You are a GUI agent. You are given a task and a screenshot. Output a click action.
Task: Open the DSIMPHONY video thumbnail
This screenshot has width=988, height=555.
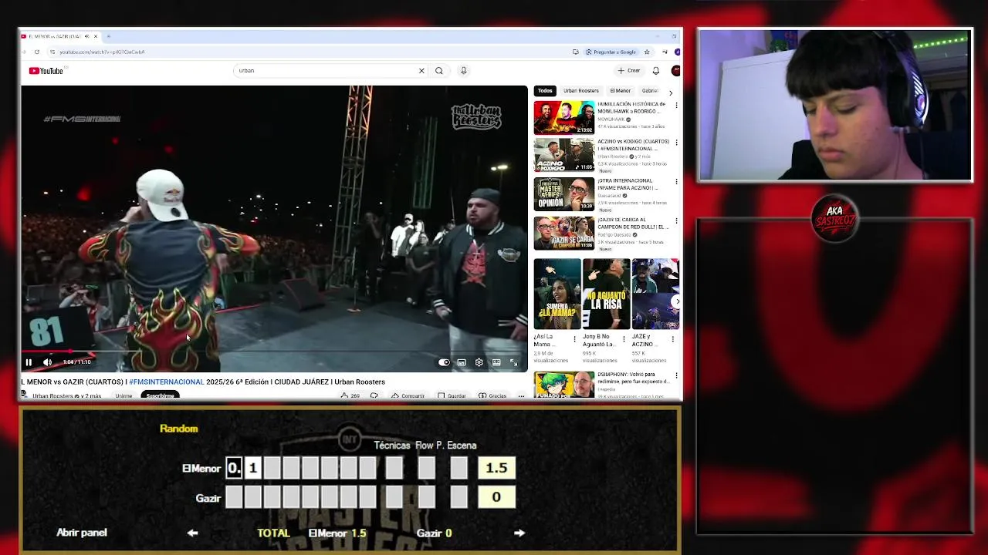coord(564,385)
